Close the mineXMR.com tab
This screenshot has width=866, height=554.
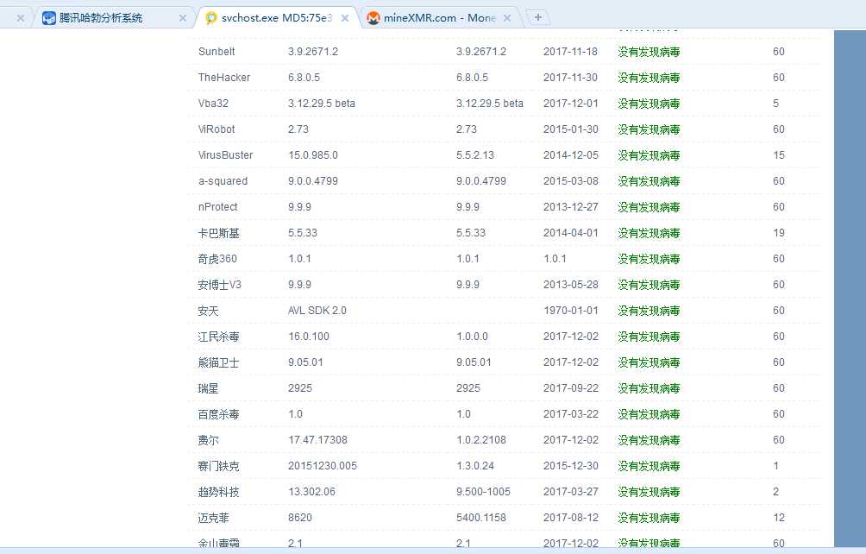point(507,18)
